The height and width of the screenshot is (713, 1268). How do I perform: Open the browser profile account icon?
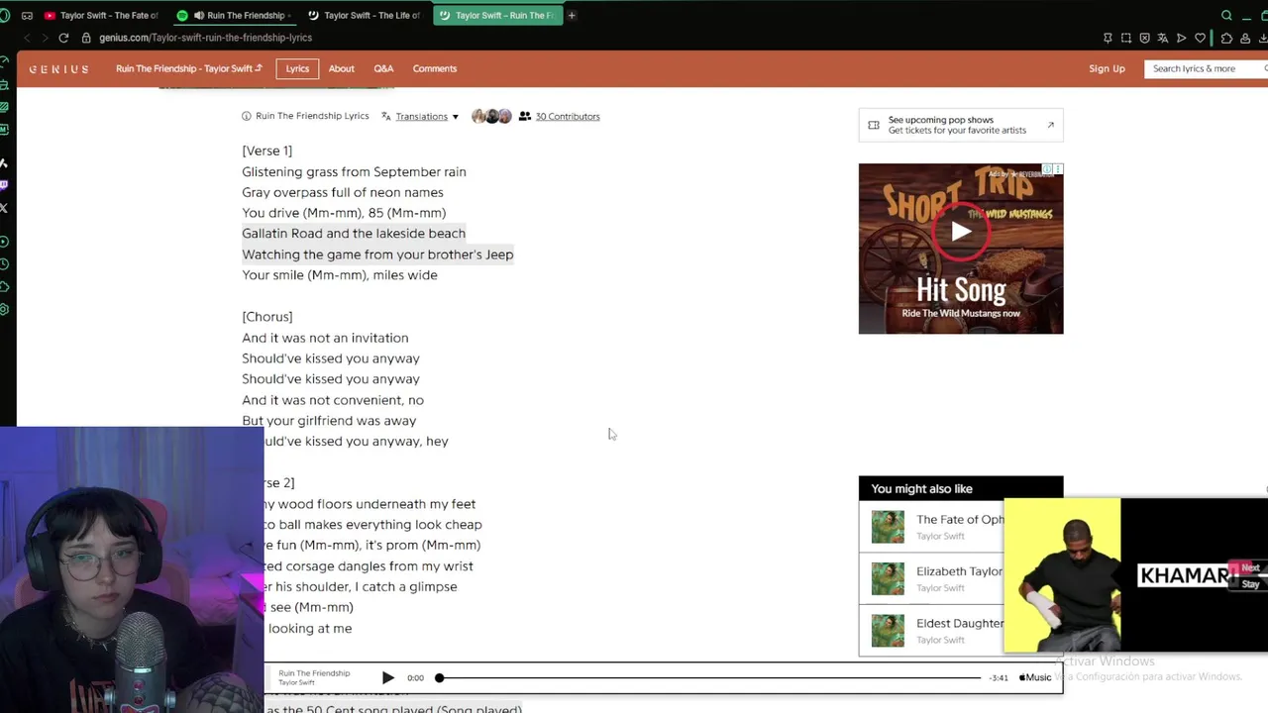click(1245, 38)
